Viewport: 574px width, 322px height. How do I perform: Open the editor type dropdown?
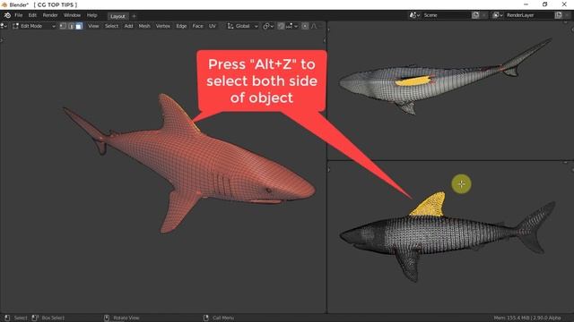coord(4,26)
